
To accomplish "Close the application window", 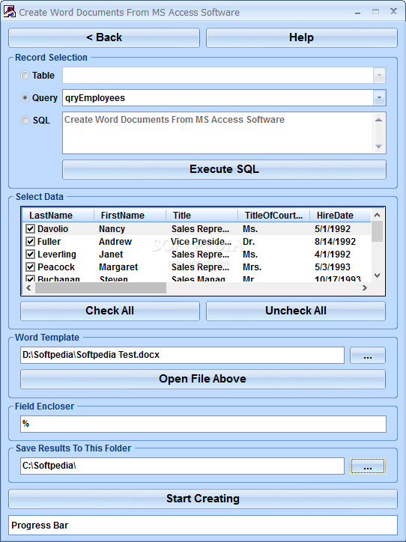I will click(x=393, y=11).
